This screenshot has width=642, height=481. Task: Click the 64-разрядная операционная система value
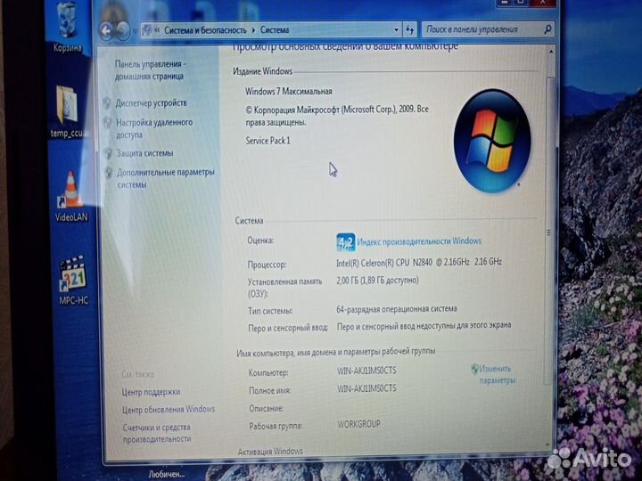396,309
